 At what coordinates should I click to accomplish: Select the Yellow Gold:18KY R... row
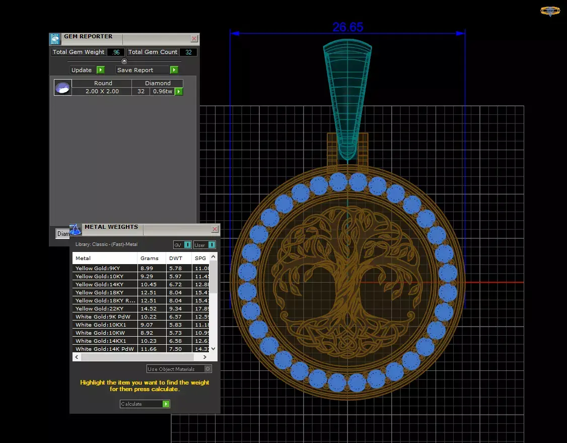tap(141, 300)
